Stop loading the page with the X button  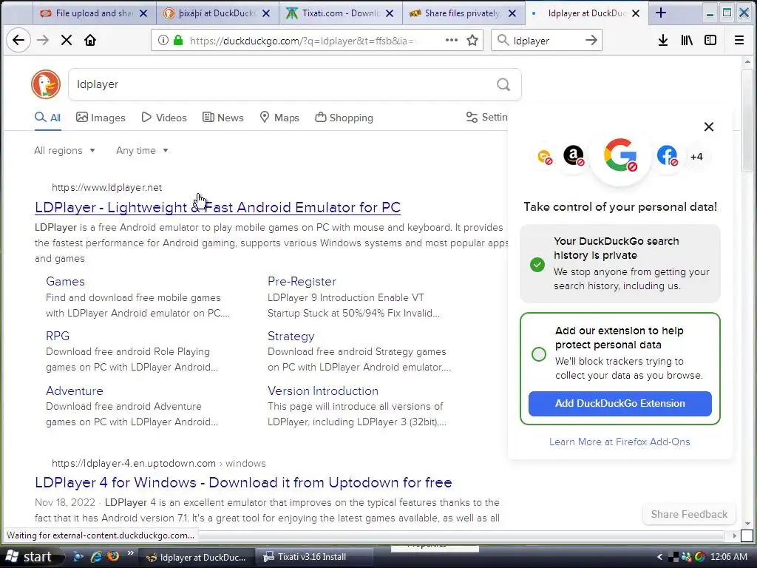pyautogui.click(x=67, y=40)
